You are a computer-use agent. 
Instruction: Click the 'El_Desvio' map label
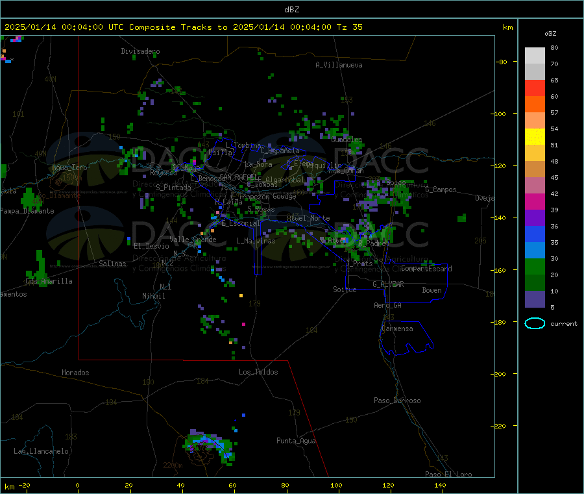(151, 246)
